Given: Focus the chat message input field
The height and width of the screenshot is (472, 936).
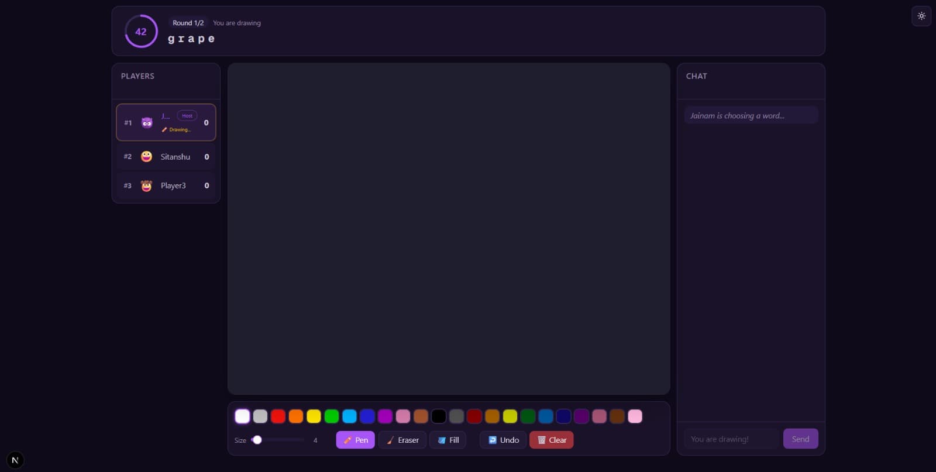Looking at the screenshot, I should coord(731,439).
